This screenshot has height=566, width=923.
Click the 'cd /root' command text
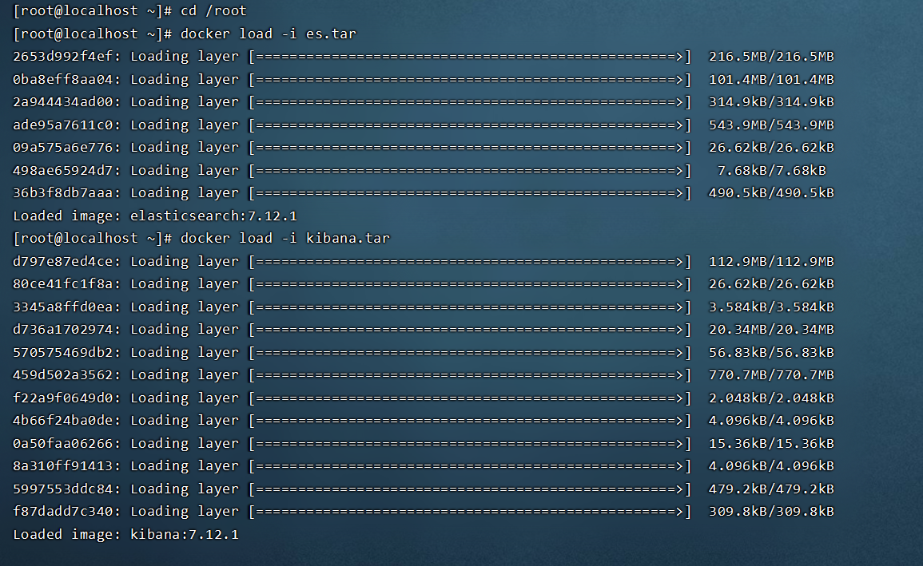pyautogui.click(x=213, y=10)
